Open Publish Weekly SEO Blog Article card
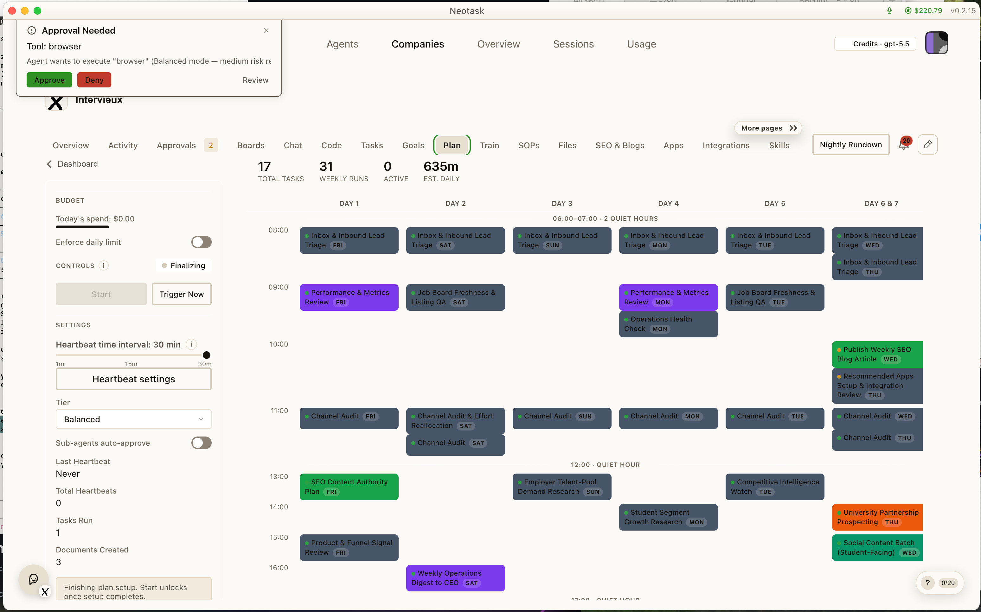Screen dimensions: 981x612 [877, 354]
